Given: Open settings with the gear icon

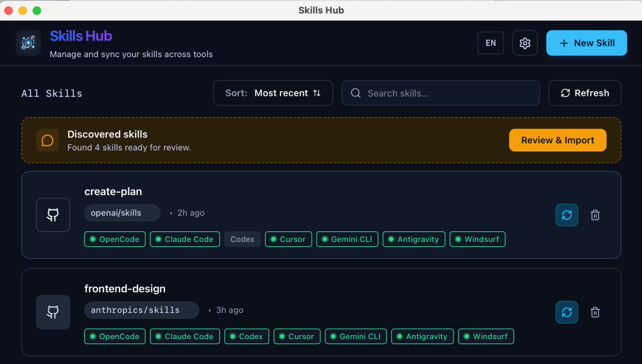Looking at the screenshot, I should 525,43.
